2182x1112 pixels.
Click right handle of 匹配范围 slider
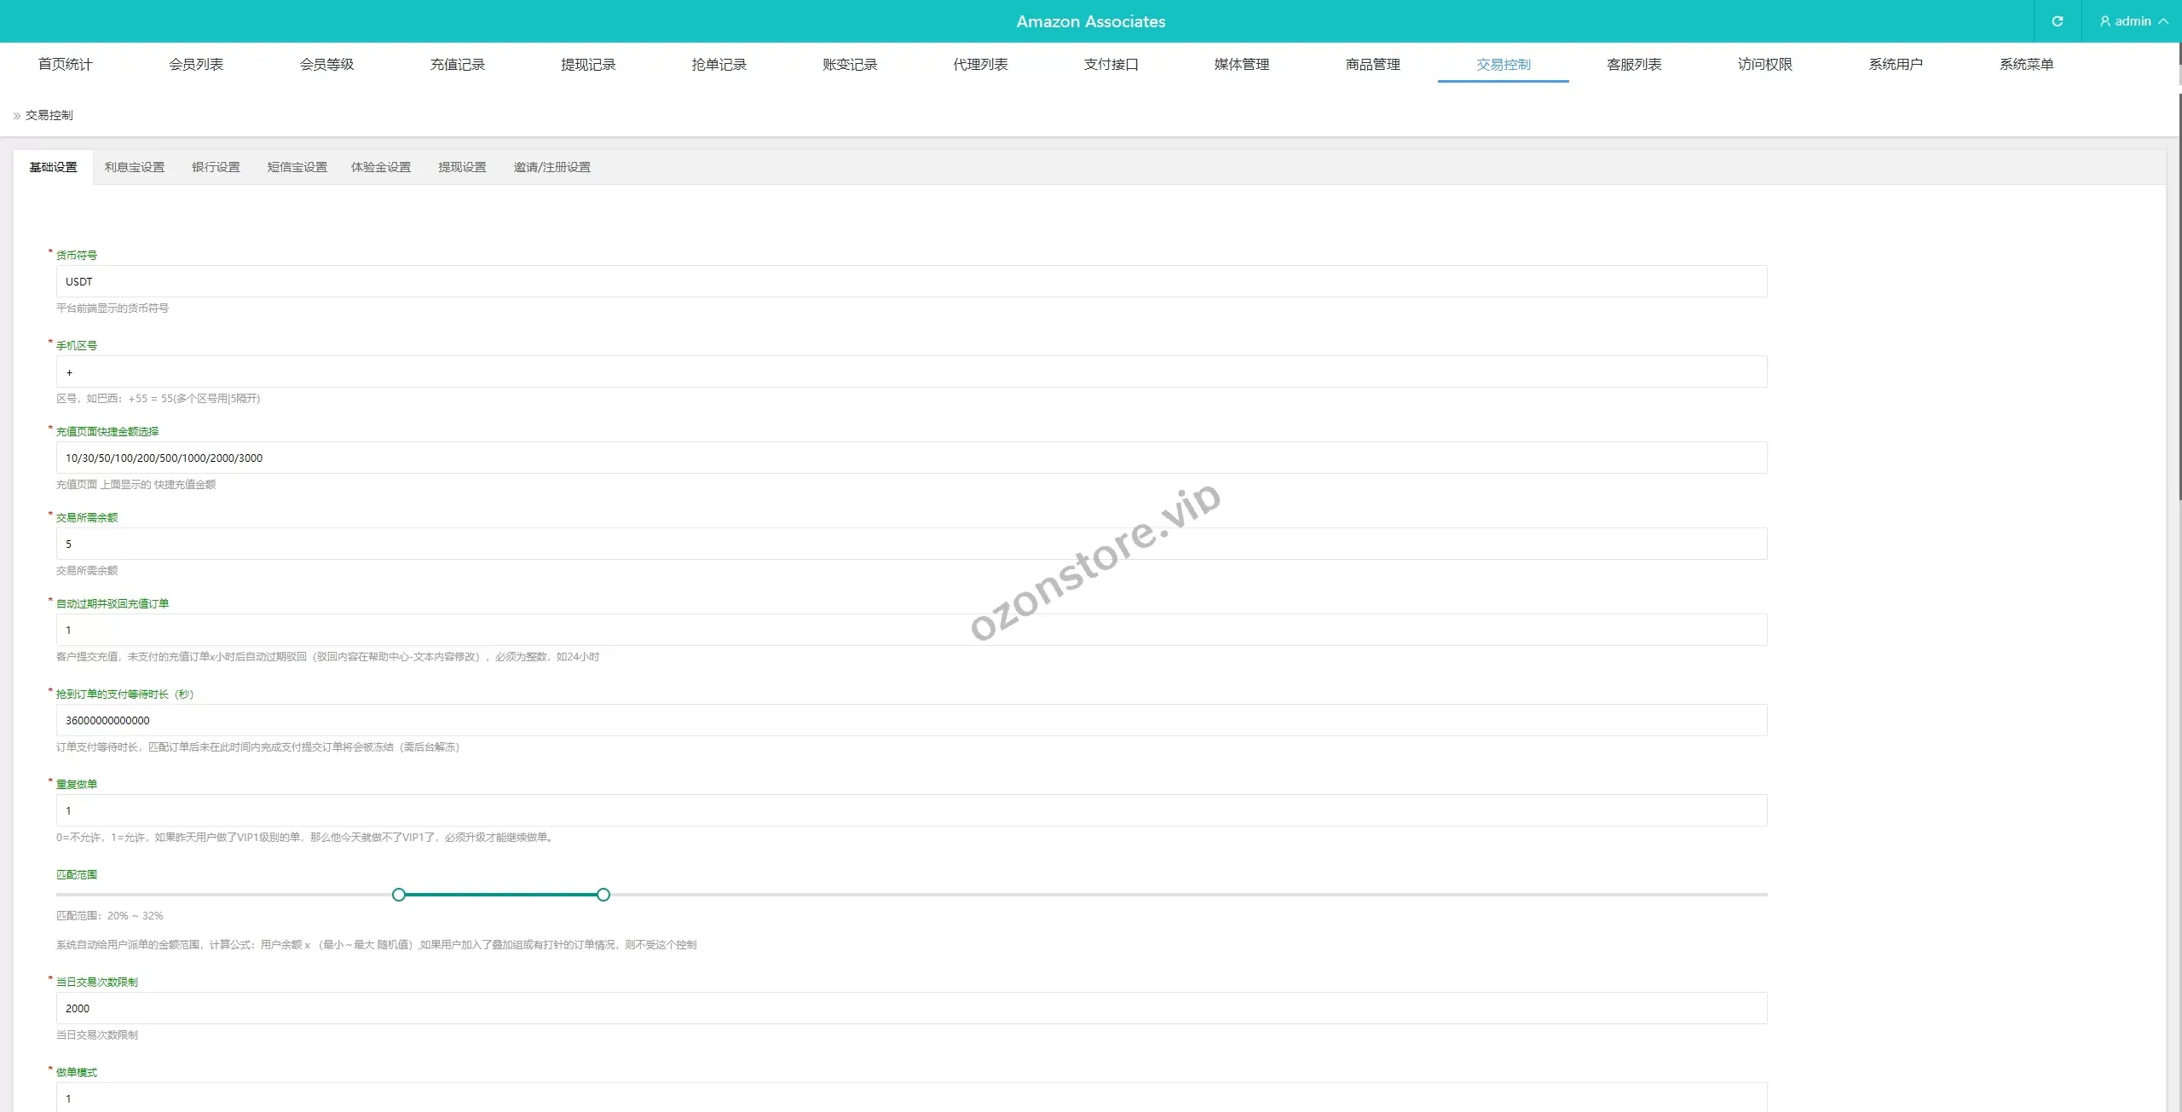click(603, 895)
